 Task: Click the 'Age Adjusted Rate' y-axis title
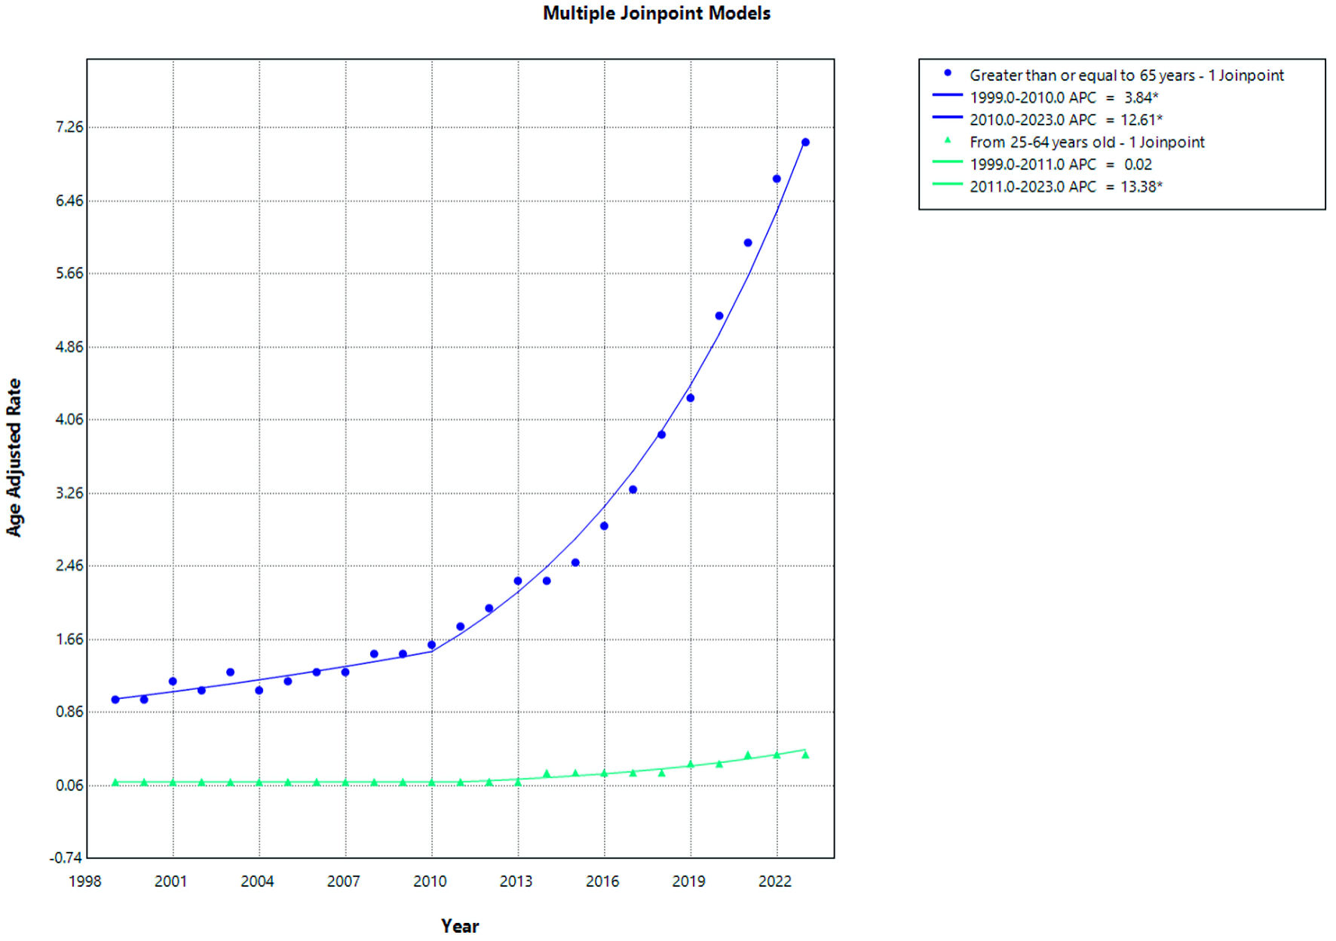click(14, 457)
